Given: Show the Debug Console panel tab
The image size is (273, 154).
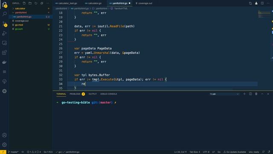Looking at the screenshot, I should tap(109, 94).
